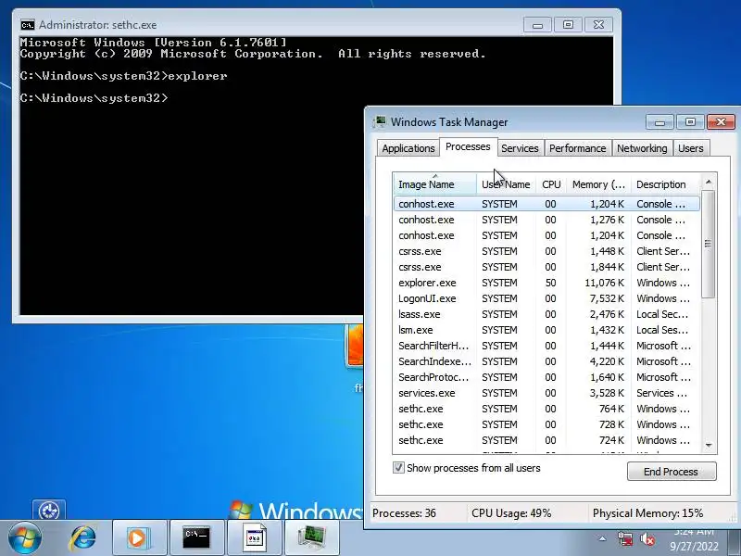The height and width of the screenshot is (556, 741).
Task: Minimize the Windows Task Manager window
Action: (x=659, y=122)
